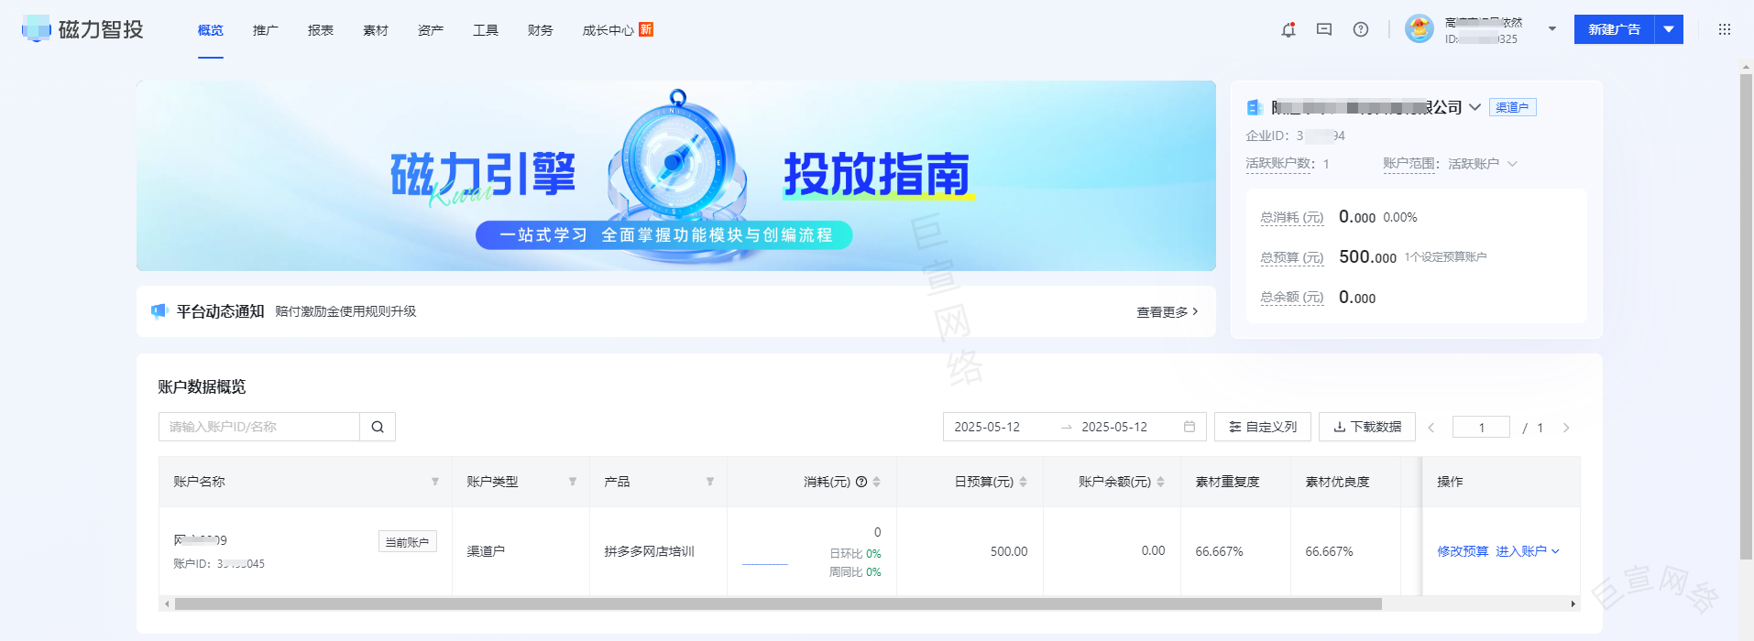The image size is (1754, 641).
Task: Click the consumption trend sparkline
Action: (765, 564)
